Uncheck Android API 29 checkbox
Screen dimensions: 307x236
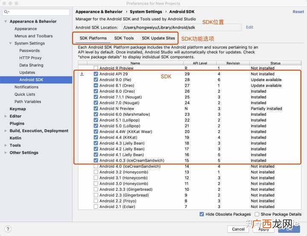(96, 74)
